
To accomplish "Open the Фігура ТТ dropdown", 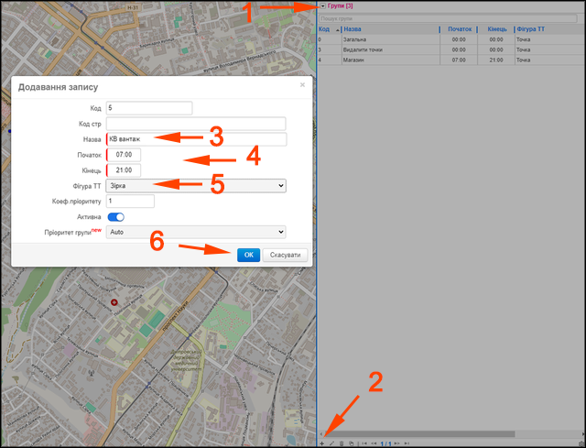I will [196, 186].
